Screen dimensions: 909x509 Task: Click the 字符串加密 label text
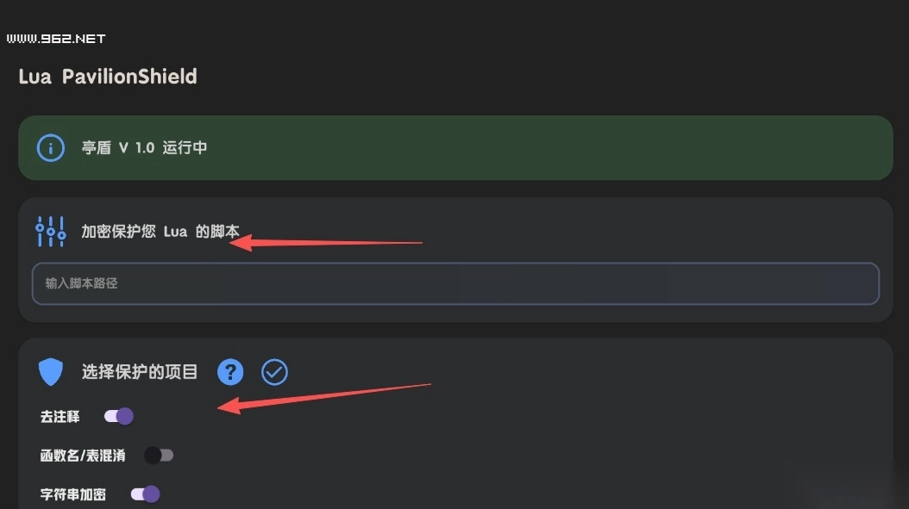[73, 494]
